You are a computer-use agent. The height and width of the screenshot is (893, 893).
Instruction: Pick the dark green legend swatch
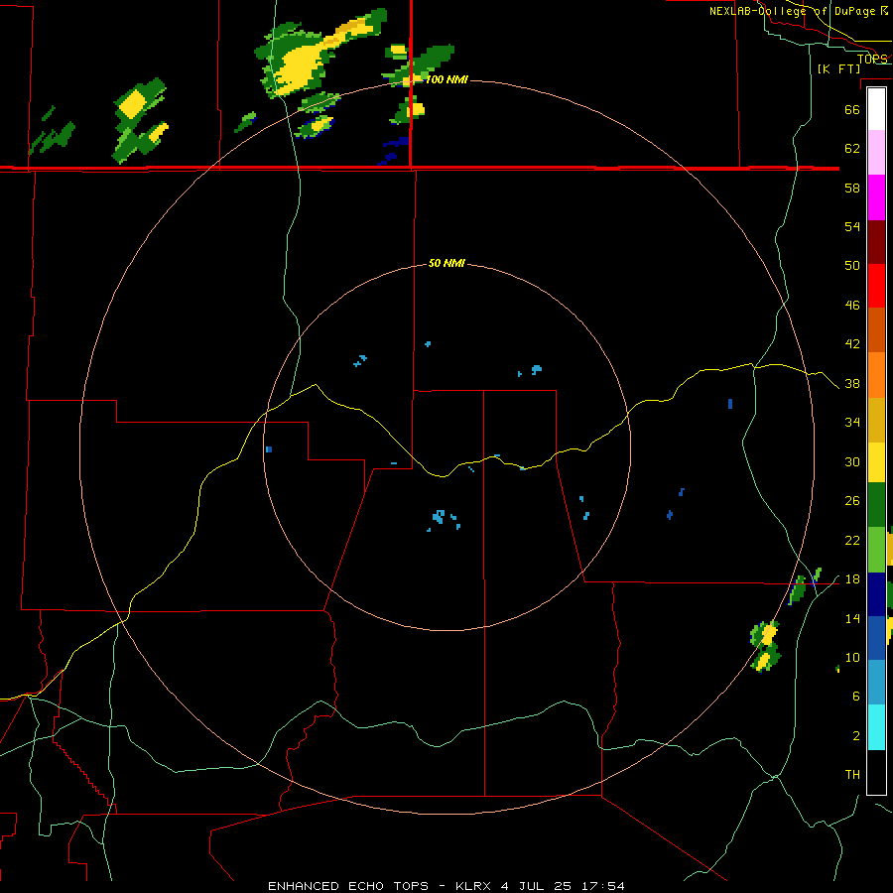point(876,505)
